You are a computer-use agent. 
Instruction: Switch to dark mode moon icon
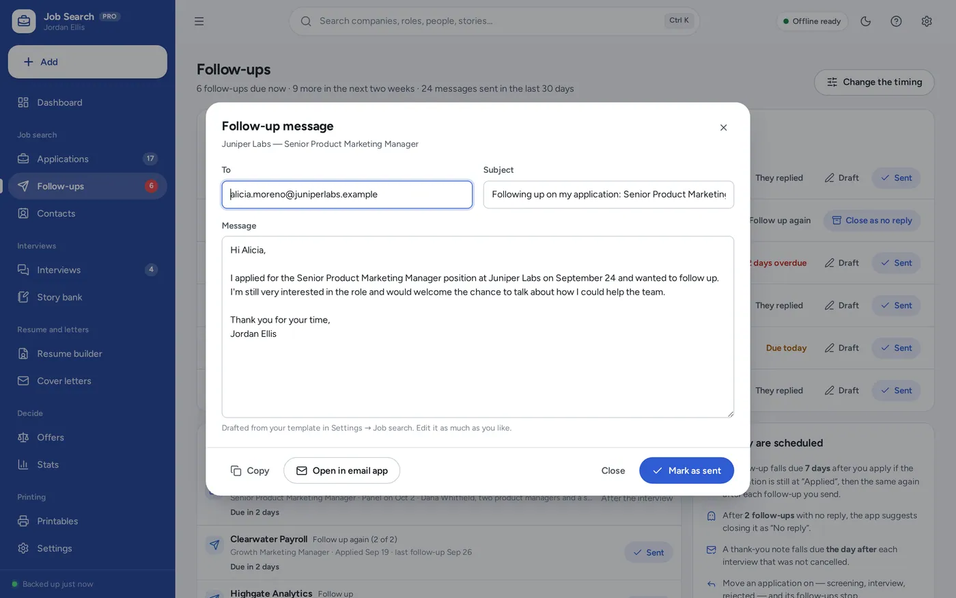coord(866,21)
